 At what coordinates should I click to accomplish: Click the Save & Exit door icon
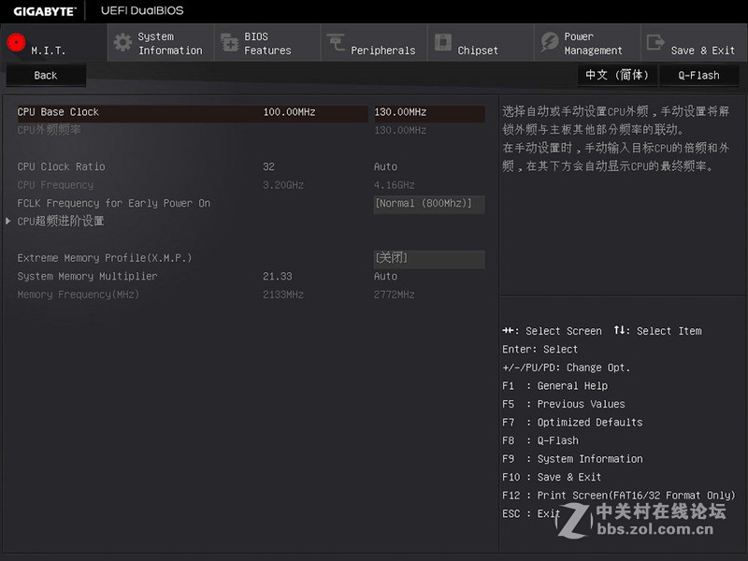pos(655,43)
